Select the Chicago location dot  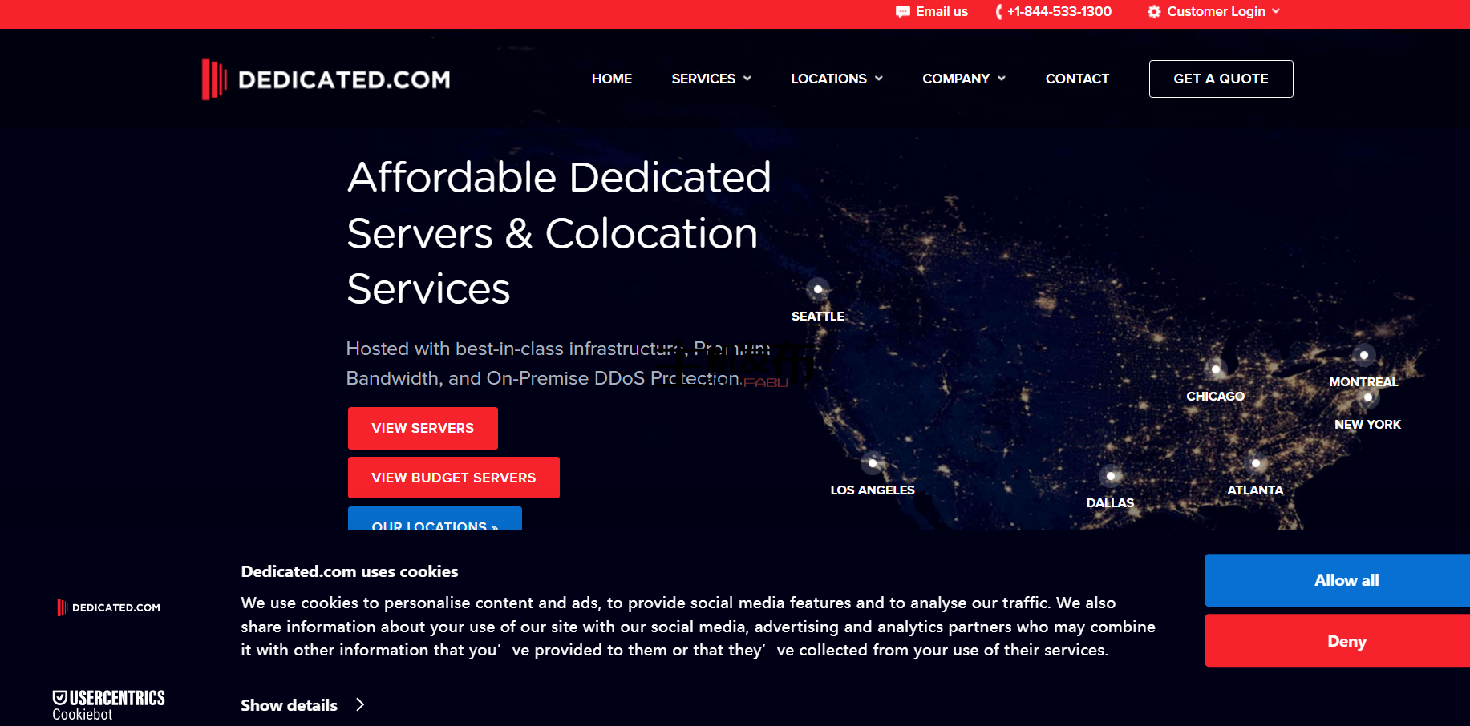(1216, 369)
